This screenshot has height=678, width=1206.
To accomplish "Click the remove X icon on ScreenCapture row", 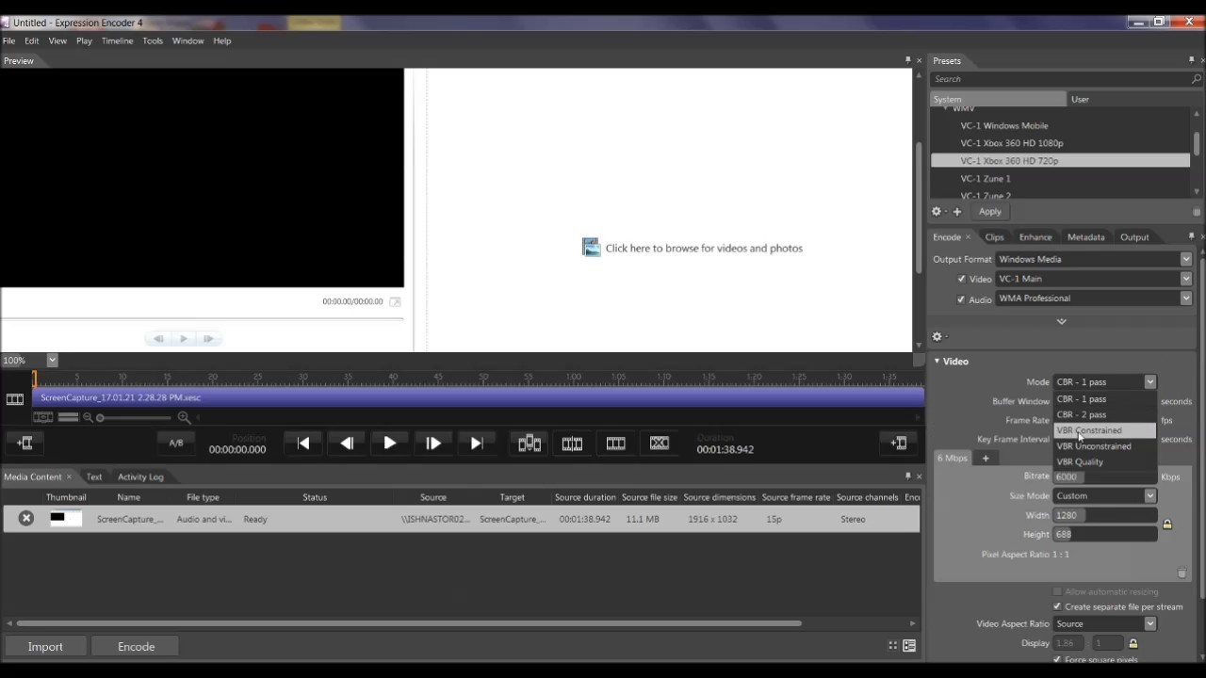I will pos(26,518).
